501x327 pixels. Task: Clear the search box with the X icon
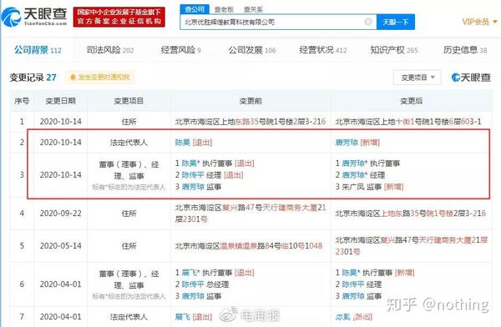click(x=368, y=22)
